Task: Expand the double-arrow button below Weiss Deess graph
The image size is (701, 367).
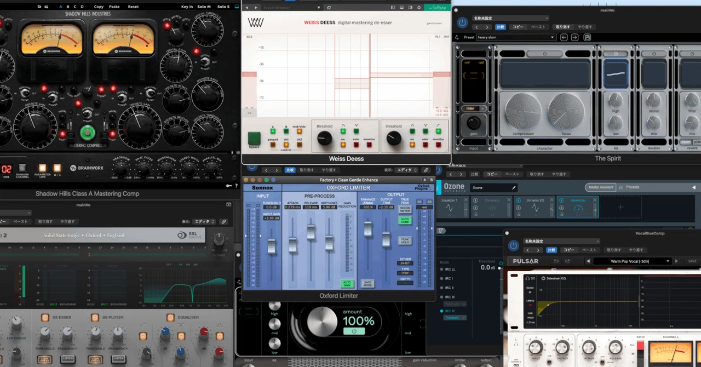Action: click(249, 112)
